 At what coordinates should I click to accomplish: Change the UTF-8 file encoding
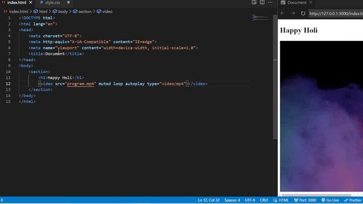(x=250, y=200)
